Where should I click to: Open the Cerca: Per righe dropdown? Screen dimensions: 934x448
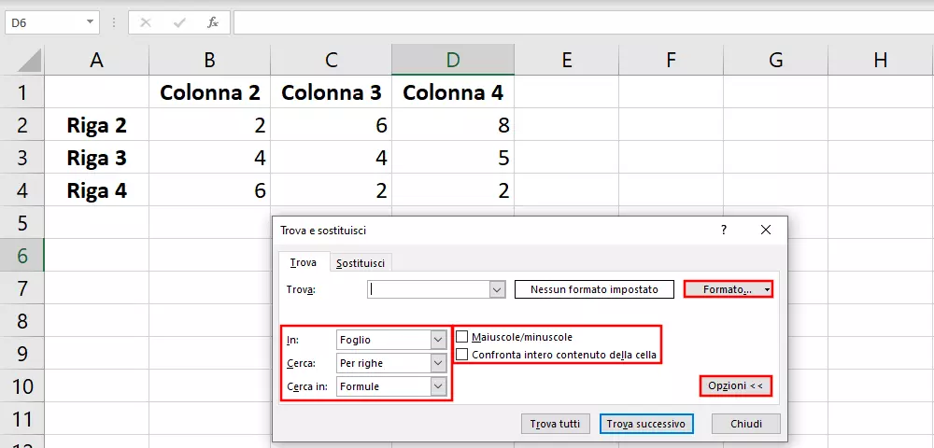(438, 363)
